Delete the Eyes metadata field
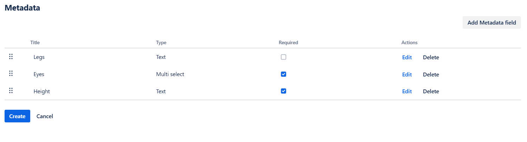Screen dimensions: 527x142 (x=431, y=74)
